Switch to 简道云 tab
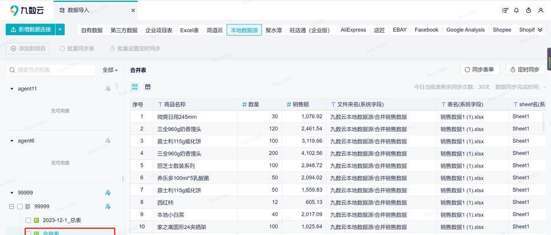The image size is (551, 235). point(215,30)
